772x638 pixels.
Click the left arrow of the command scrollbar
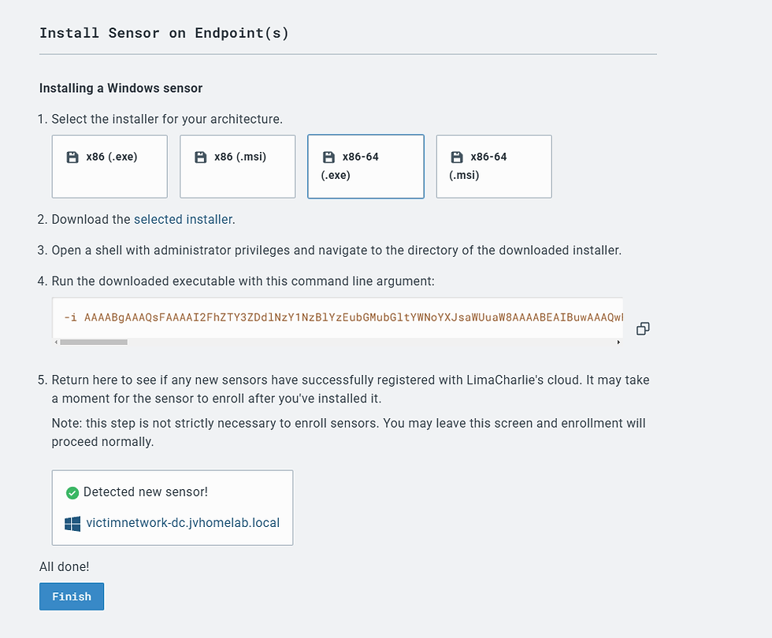coord(56,342)
